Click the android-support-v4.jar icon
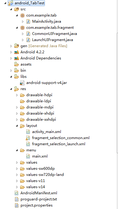Viewport: 118px width, 209px height. coord(22,83)
